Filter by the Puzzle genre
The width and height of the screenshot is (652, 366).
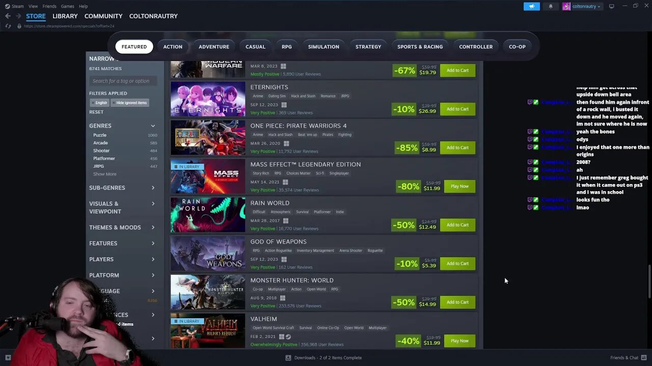pyautogui.click(x=100, y=135)
